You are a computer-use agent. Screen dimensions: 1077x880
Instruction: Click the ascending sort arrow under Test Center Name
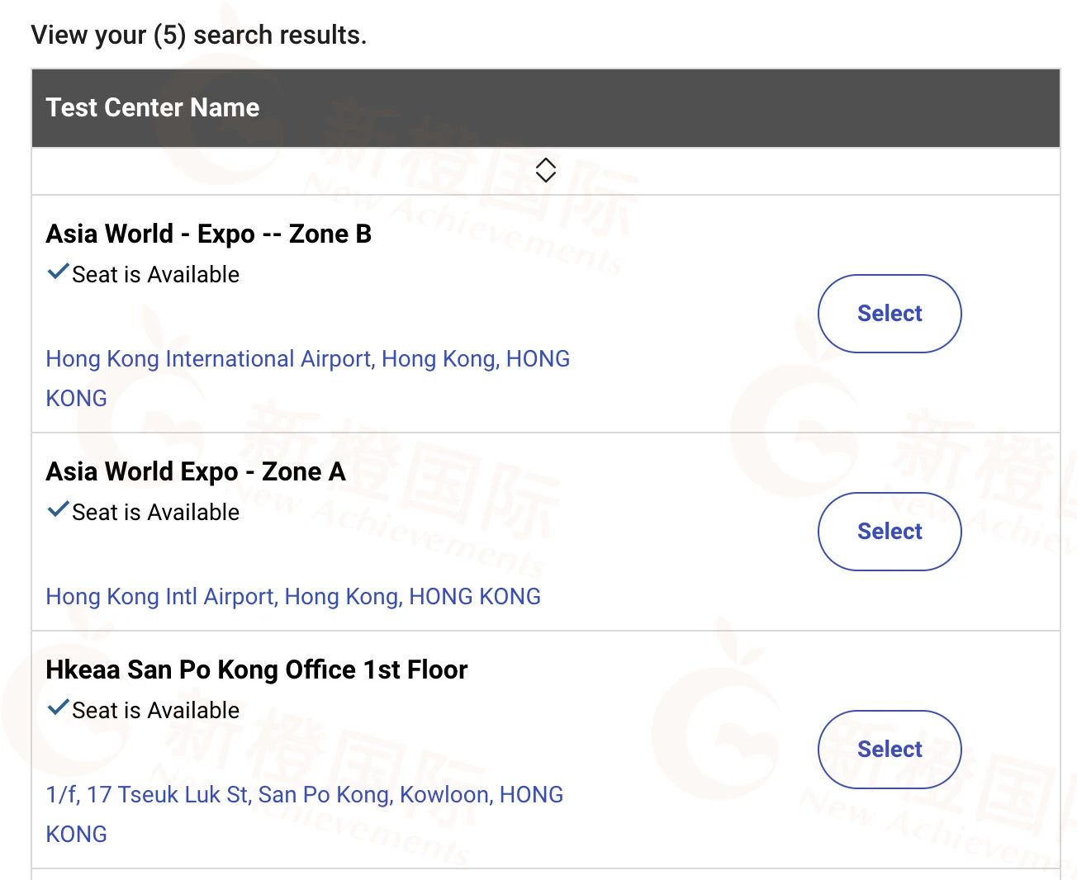546,163
